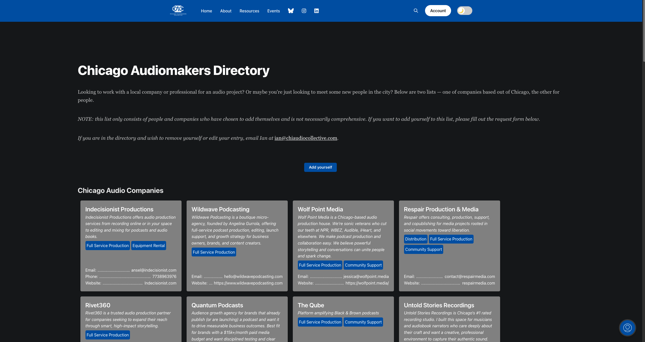Open the Instagram icon link
This screenshot has height=342, width=645.
coord(304,11)
